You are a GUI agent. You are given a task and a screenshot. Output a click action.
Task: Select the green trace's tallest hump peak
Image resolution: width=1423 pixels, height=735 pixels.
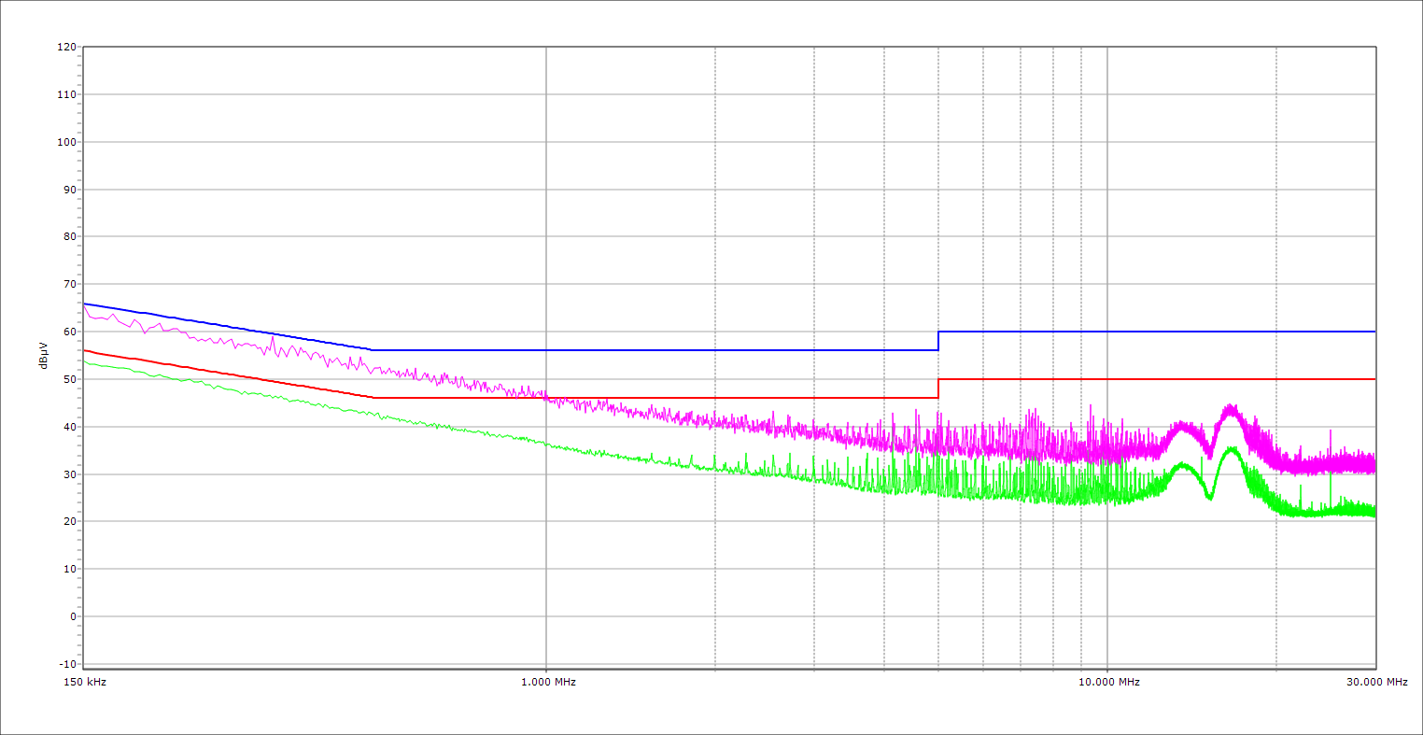(1232, 449)
